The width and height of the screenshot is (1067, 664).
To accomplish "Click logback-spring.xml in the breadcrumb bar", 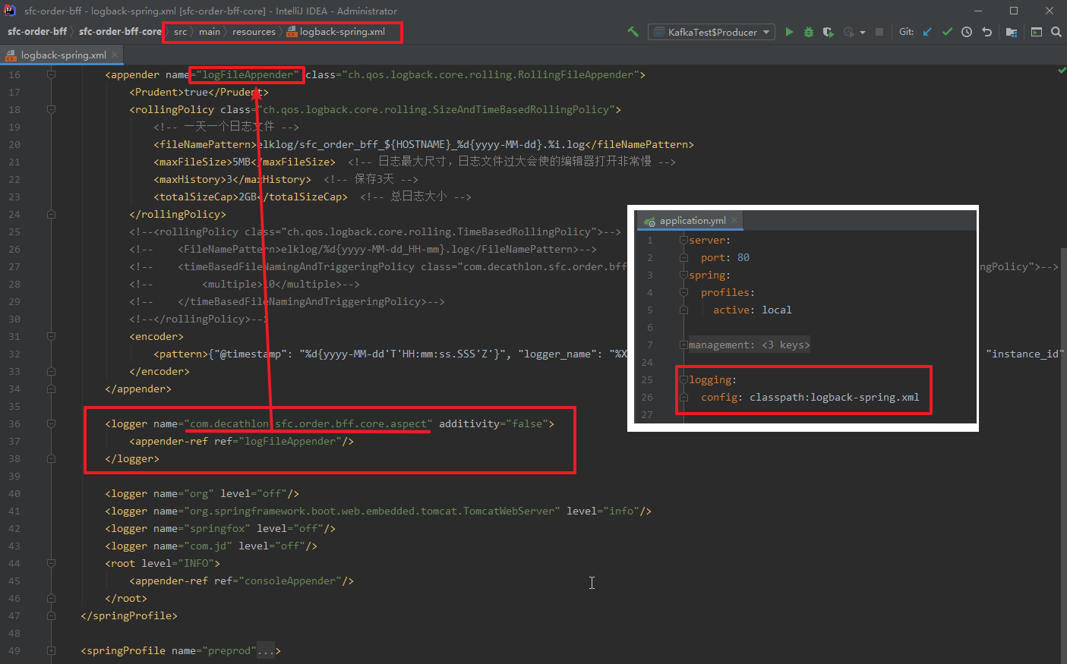I will click(x=342, y=32).
